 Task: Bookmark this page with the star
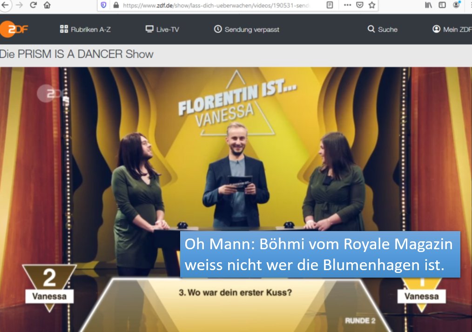(372, 5)
